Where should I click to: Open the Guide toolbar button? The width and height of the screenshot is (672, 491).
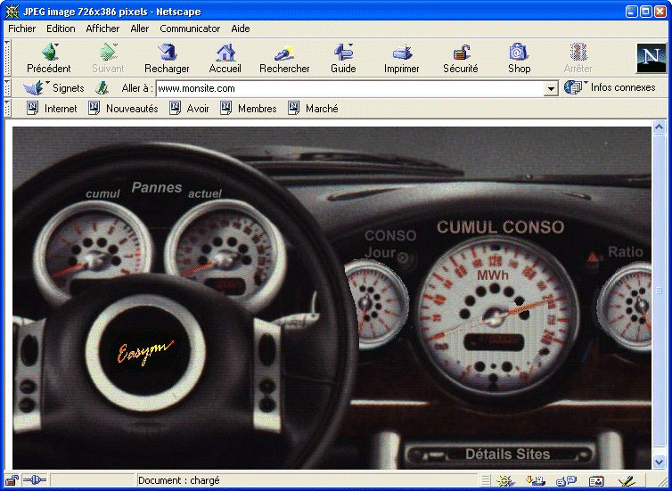point(343,59)
